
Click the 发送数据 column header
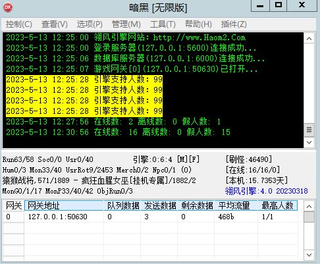click(159, 206)
